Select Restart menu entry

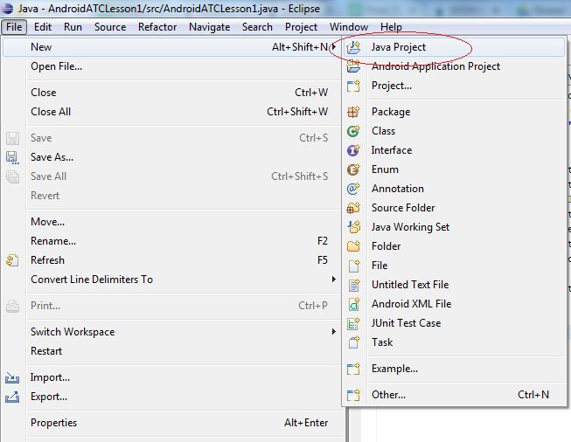coord(172,351)
